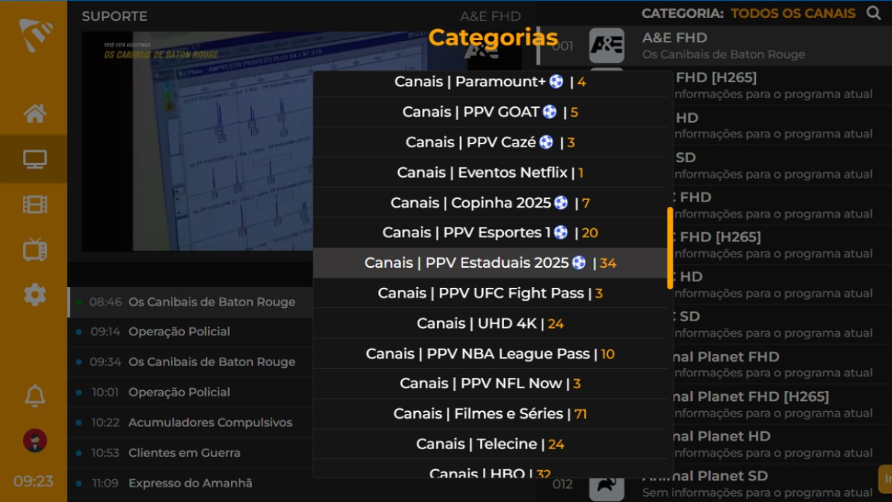
Task: Play the A&E FHD channel row 001
Action: click(x=714, y=45)
